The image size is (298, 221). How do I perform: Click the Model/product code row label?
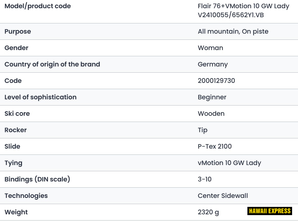pos(38,6)
